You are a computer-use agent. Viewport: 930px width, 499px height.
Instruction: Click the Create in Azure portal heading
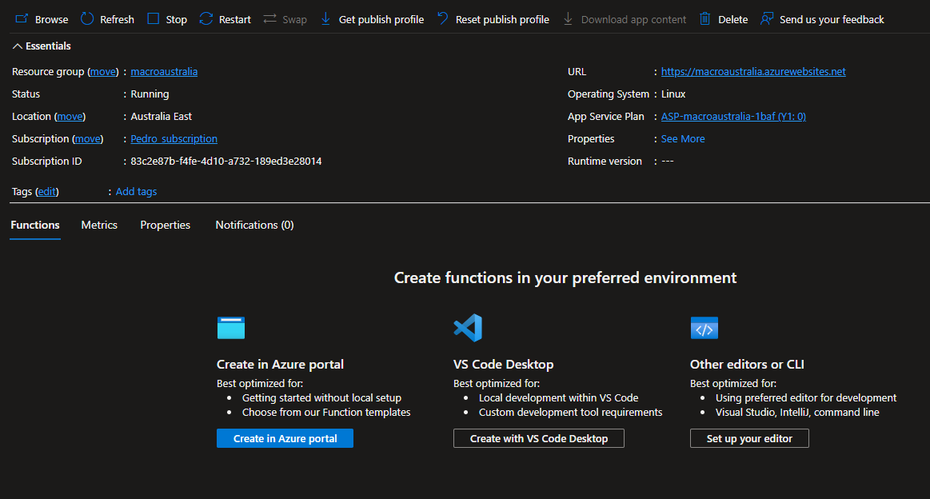(x=280, y=365)
